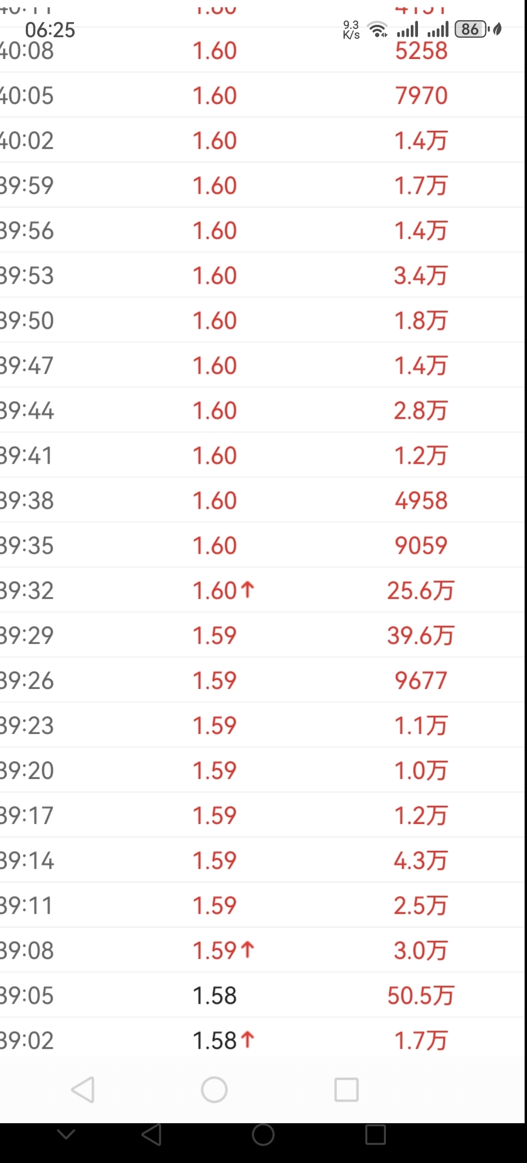The width and height of the screenshot is (527, 1163).
Task: Select the 9677 volume entry at 39:26
Action: coord(421,680)
